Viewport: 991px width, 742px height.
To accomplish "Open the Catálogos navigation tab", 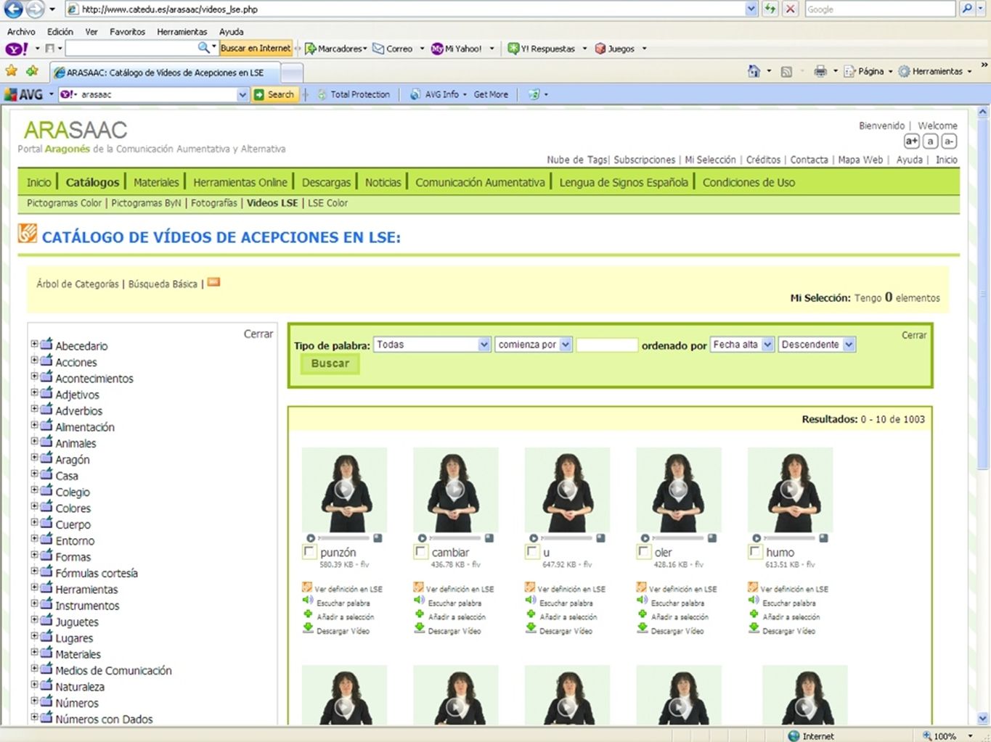I will point(92,182).
